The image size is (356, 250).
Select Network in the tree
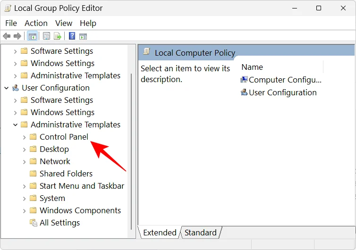(x=55, y=161)
